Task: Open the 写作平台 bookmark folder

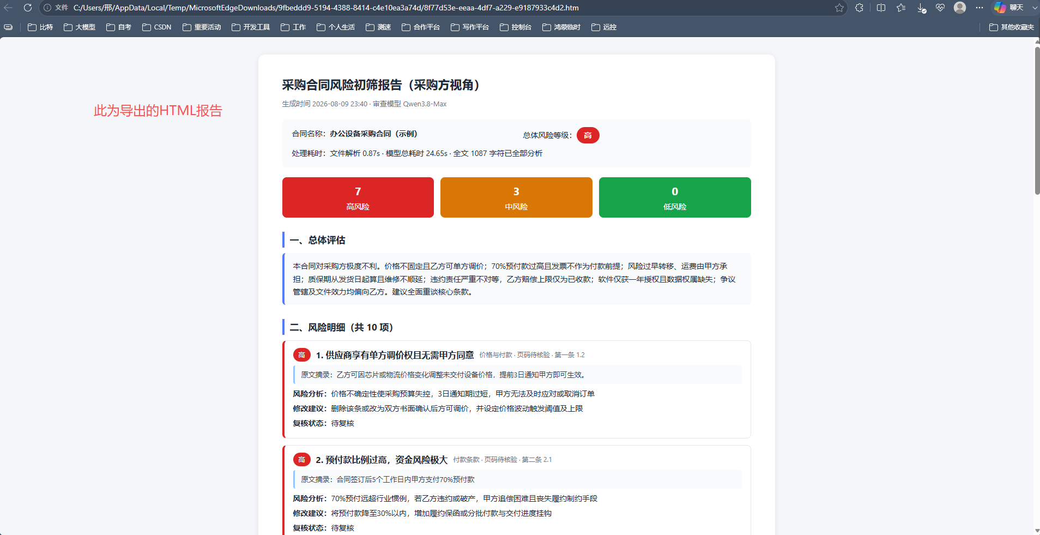Action: [470, 27]
